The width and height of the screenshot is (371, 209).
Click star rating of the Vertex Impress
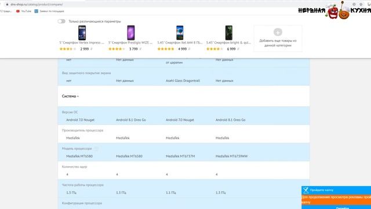[x=68, y=49]
